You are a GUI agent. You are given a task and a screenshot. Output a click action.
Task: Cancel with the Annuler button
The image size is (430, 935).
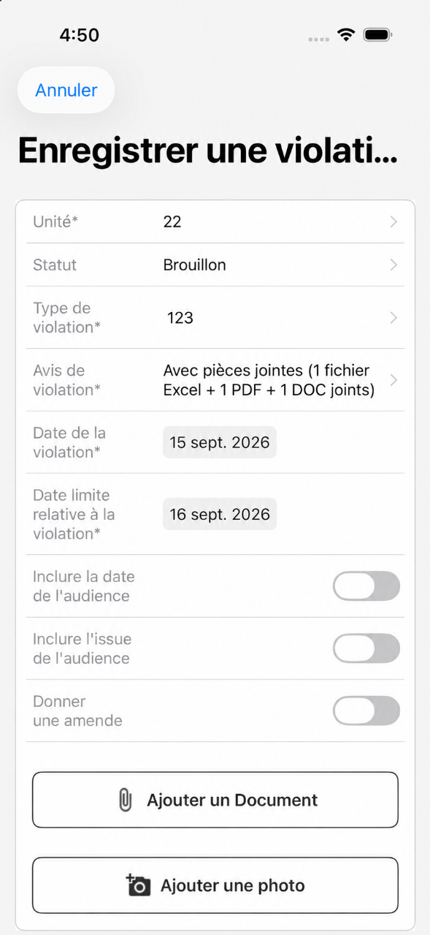click(x=66, y=90)
